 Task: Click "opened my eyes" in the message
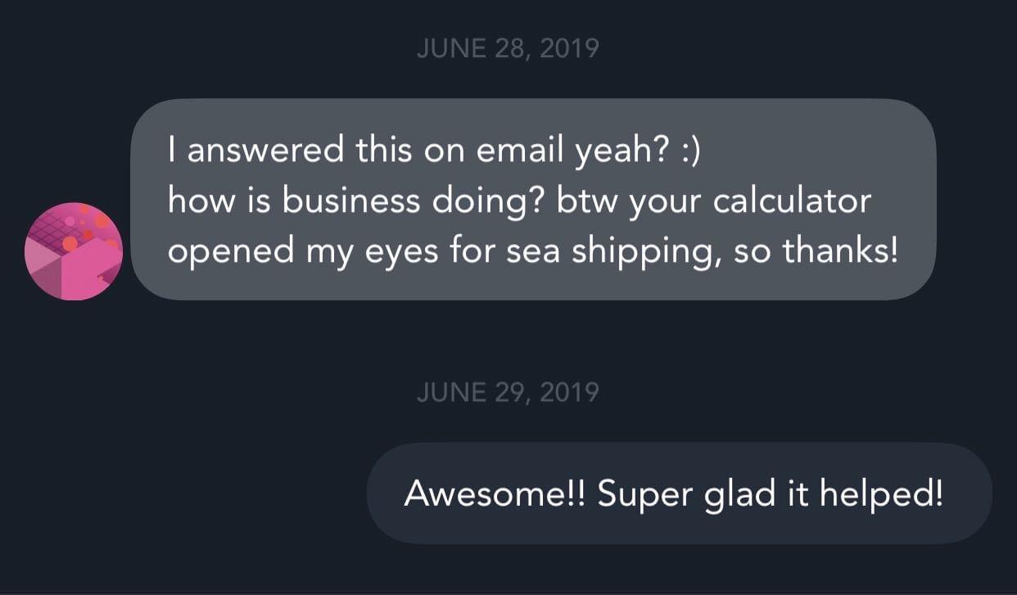click(284, 252)
